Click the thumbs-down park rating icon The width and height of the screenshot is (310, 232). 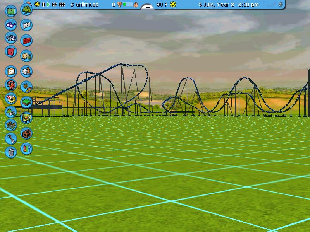point(119,4)
